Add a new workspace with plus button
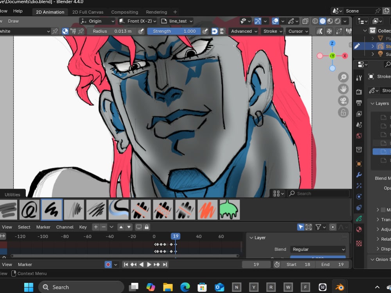The width and height of the screenshot is (391, 293). click(175, 12)
